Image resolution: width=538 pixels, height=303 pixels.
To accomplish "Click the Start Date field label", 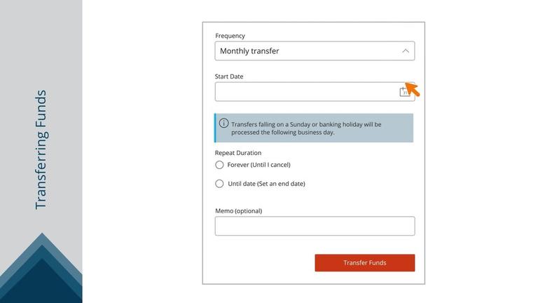I will (x=229, y=76).
